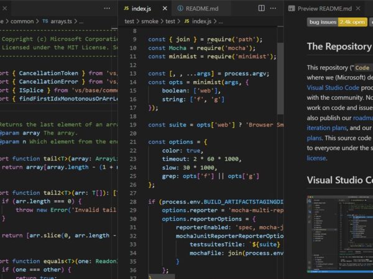Click 'equals<T>' function name in arrays.ts
This screenshot has width=373, height=279.
[59, 261]
